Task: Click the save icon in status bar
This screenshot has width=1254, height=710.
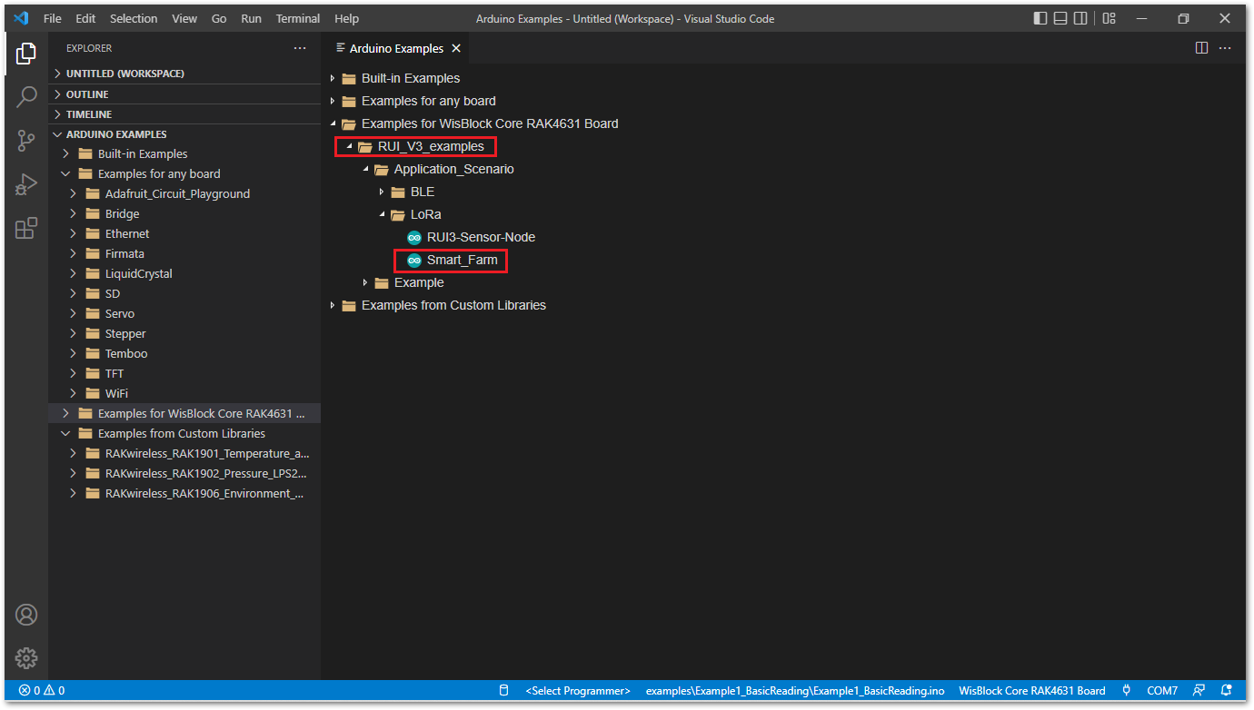Action: pyautogui.click(x=504, y=691)
